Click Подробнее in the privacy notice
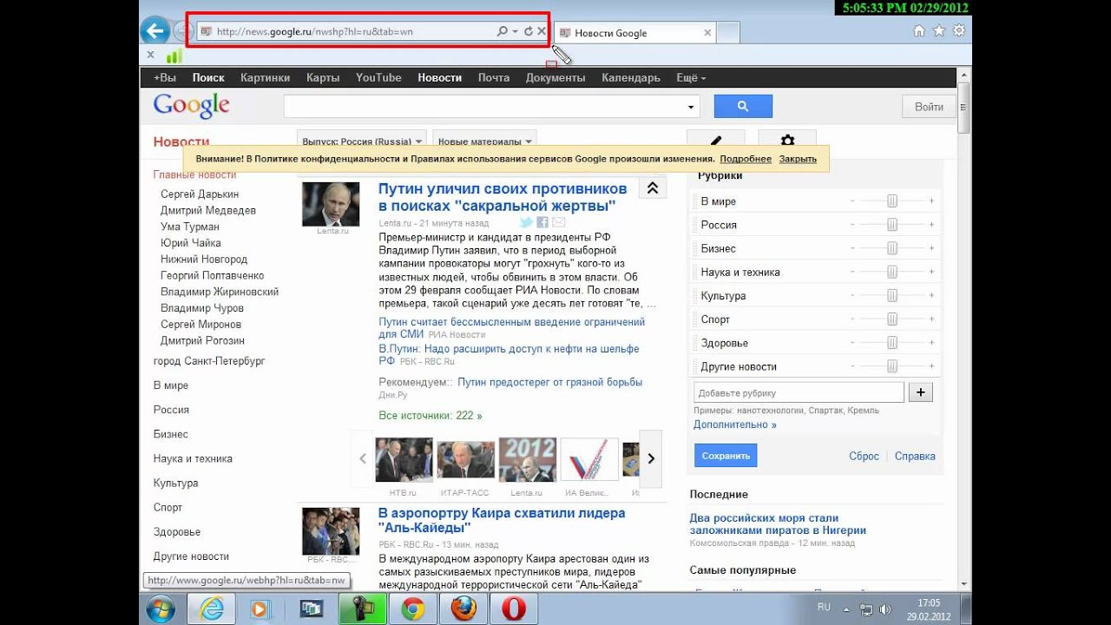This screenshot has width=1111, height=625. [x=746, y=159]
